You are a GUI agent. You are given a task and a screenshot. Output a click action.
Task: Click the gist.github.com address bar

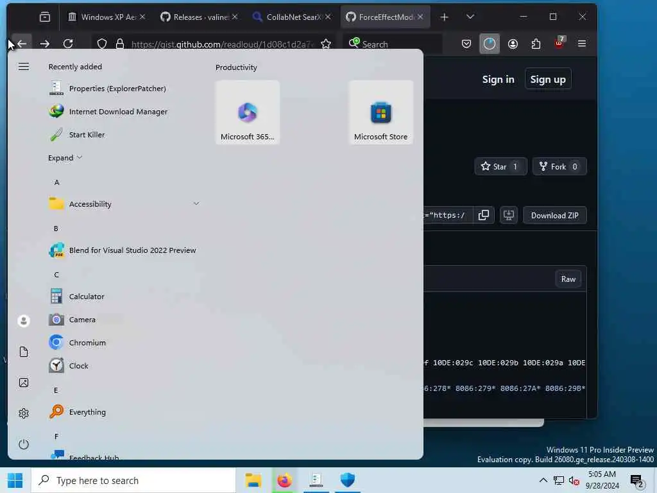222,44
